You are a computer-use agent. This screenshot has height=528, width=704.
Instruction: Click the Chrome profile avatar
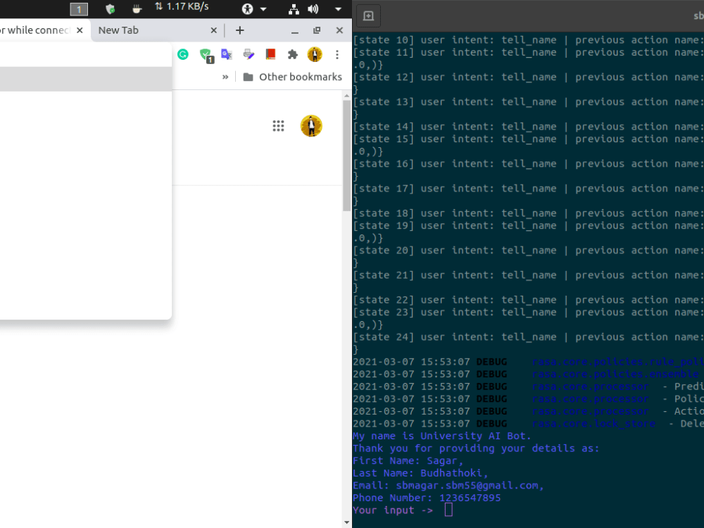click(314, 54)
